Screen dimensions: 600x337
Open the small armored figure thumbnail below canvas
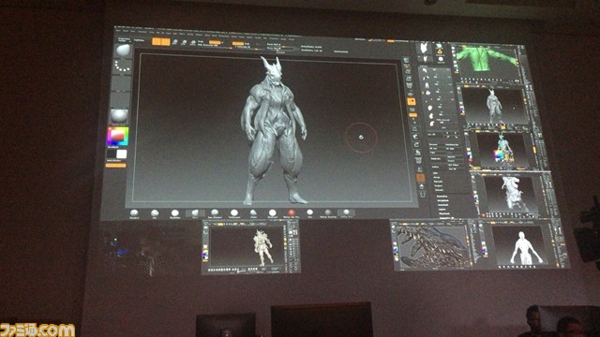pos(250,247)
